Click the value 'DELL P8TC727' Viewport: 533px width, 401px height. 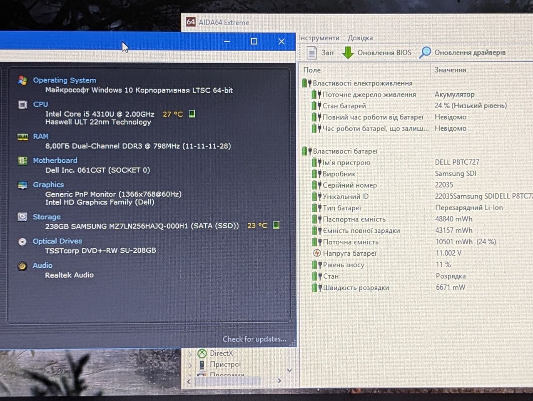pyautogui.click(x=457, y=162)
